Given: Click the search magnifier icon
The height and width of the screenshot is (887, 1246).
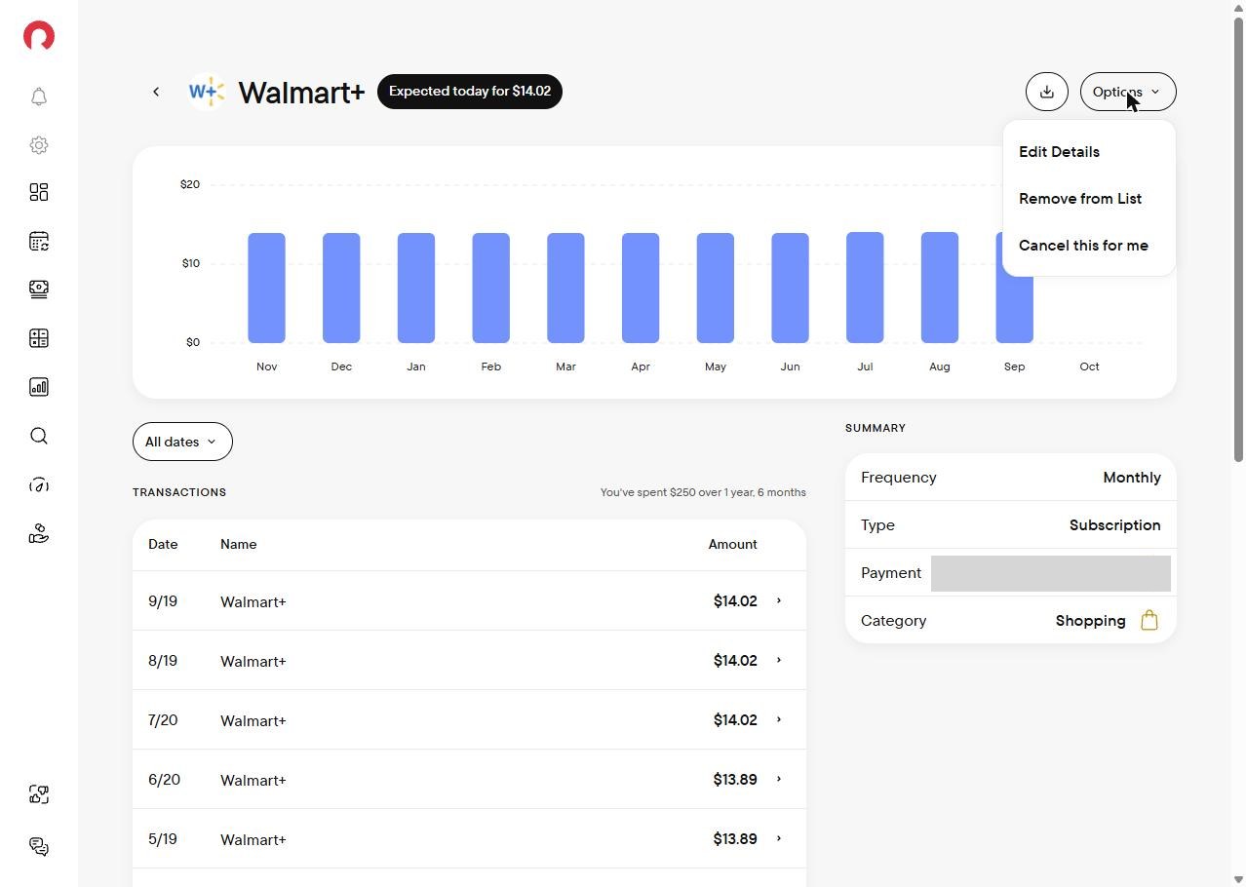Looking at the screenshot, I should (x=39, y=436).
